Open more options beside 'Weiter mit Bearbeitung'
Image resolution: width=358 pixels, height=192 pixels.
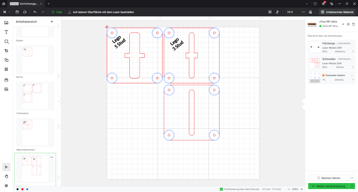pos(352,186)
